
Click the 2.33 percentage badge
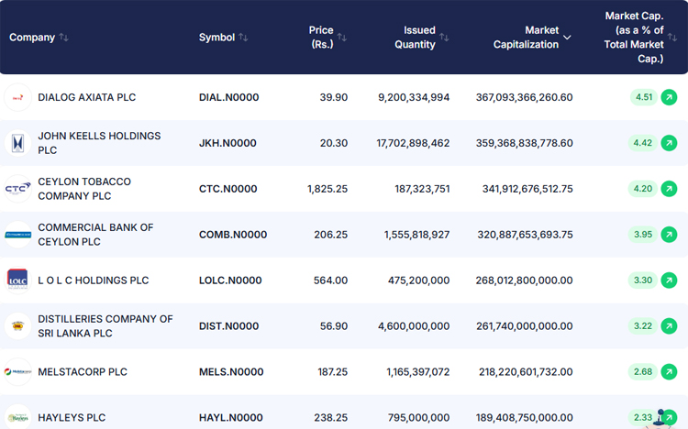tap(643, 417)
